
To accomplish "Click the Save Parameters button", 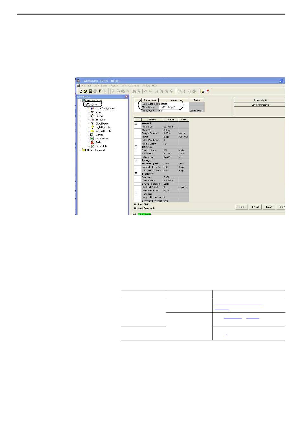I will [x=260, y=105].
